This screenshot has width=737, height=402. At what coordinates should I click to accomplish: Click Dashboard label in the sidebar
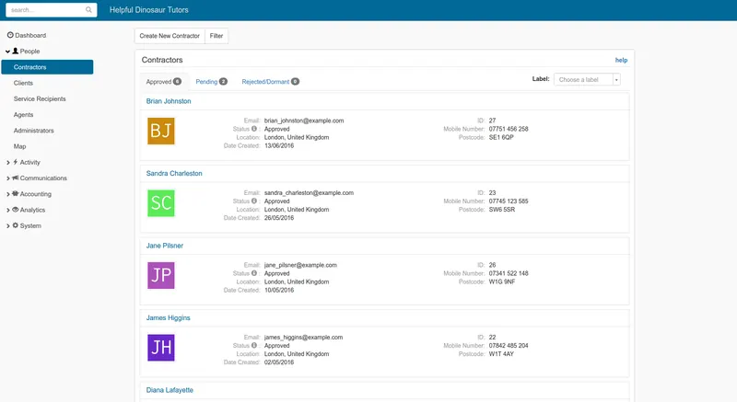point(30,35)
